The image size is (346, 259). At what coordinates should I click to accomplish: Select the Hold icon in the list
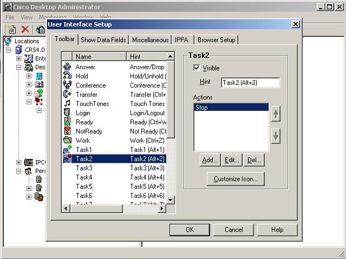(x=67, y=76)
